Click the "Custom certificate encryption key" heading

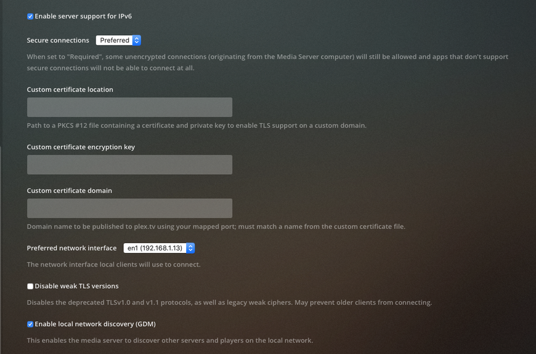pos(81,147)
